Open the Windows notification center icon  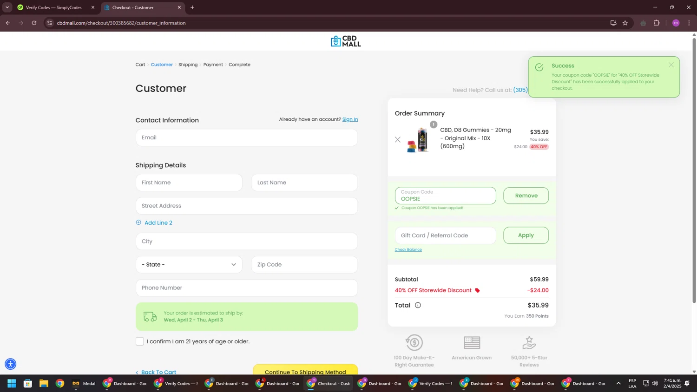(x=687, y=384)
